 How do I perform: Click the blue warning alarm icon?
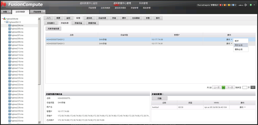[233, 5]
